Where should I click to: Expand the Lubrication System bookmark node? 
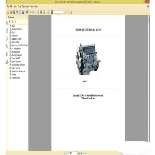point(9,39)
